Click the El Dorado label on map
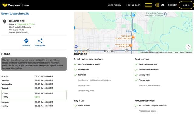Viewport: 194px width, 121px height. 109,51
